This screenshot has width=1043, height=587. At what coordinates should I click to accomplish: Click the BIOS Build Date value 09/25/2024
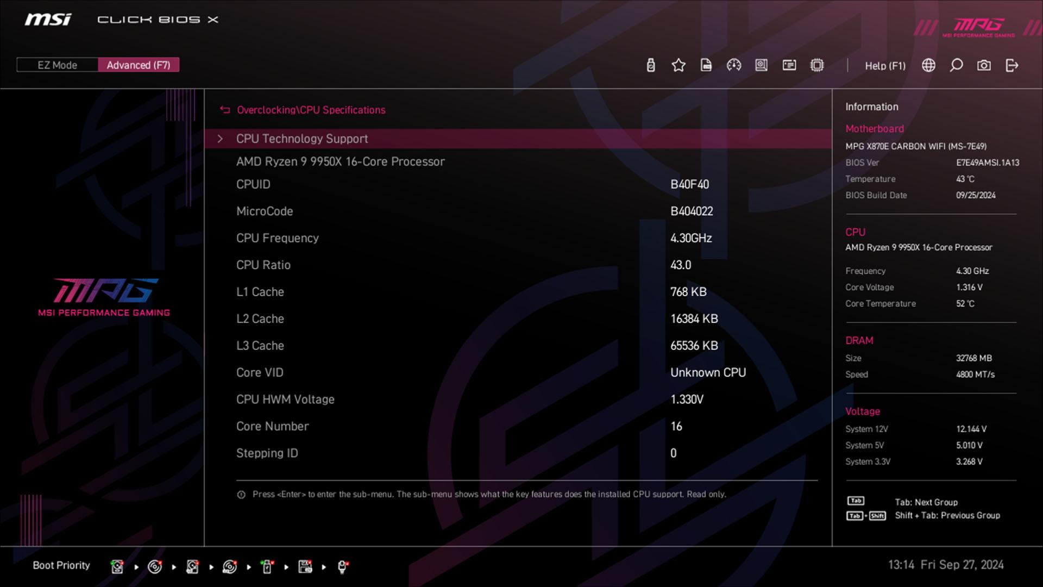pyautogui.click(x=976, y=195)
